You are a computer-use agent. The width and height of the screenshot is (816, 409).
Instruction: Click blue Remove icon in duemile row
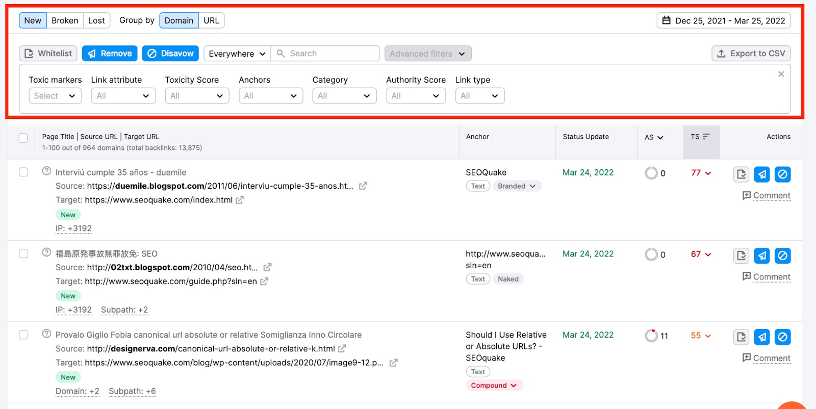pos(762,174)
